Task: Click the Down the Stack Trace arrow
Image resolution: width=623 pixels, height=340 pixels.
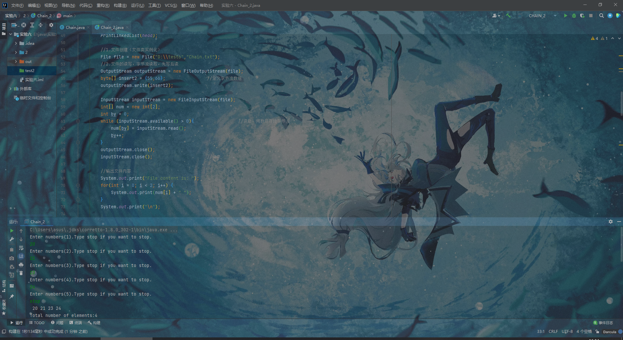Action: [x=21, y=239]
